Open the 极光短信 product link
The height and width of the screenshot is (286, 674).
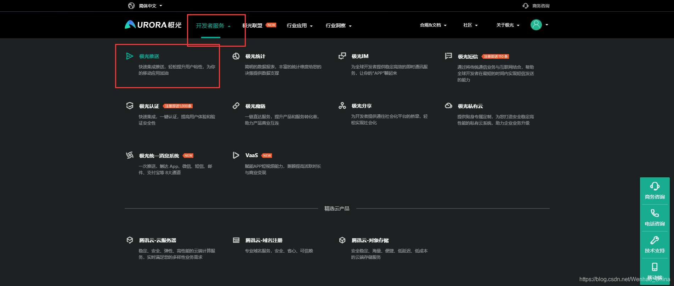coord(468,57)
